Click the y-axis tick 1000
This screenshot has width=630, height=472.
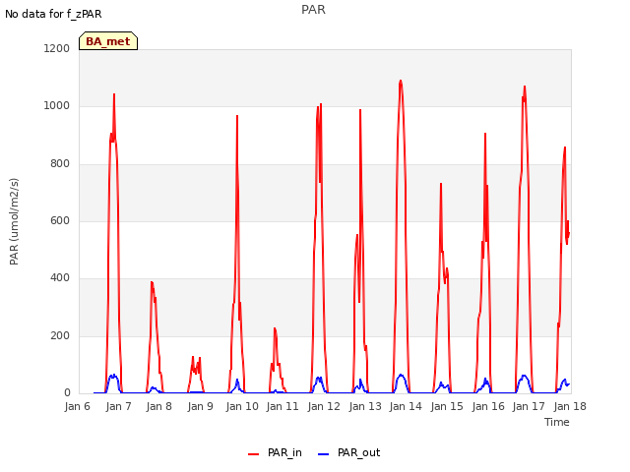click(57, 106)
